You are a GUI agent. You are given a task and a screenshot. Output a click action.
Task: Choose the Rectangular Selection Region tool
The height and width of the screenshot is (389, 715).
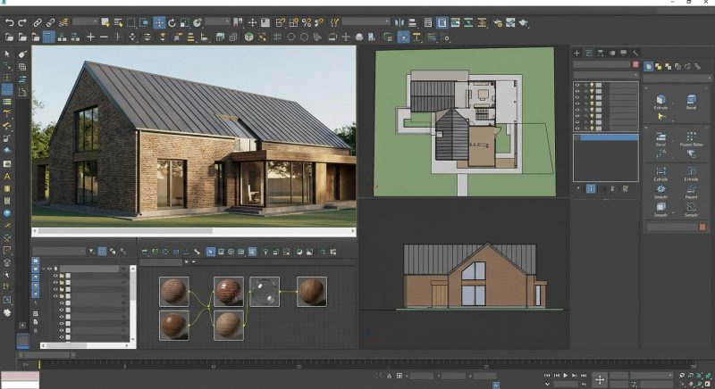tap(130, 22)
